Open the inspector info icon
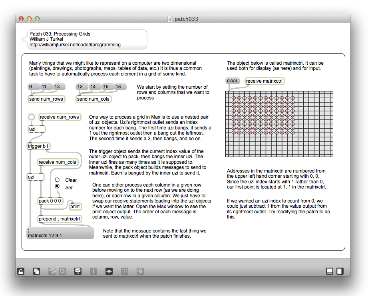The width and height of the screenshot is (368, 296). 93,271
